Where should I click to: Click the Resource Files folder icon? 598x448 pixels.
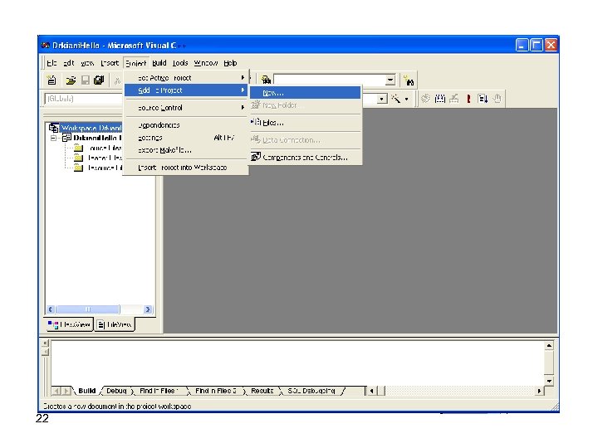79,168
